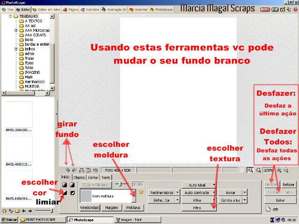
Task: Click the red MENU icon
Action: 265,9
